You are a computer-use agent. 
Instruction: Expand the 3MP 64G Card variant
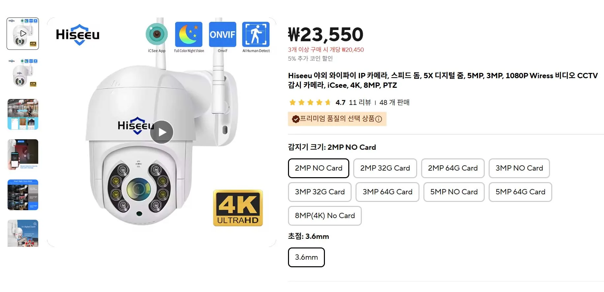click(387, 192)
